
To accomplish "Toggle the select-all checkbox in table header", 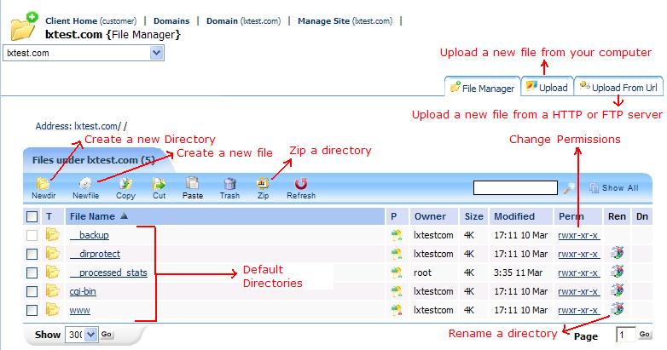I will pos(32,216).
